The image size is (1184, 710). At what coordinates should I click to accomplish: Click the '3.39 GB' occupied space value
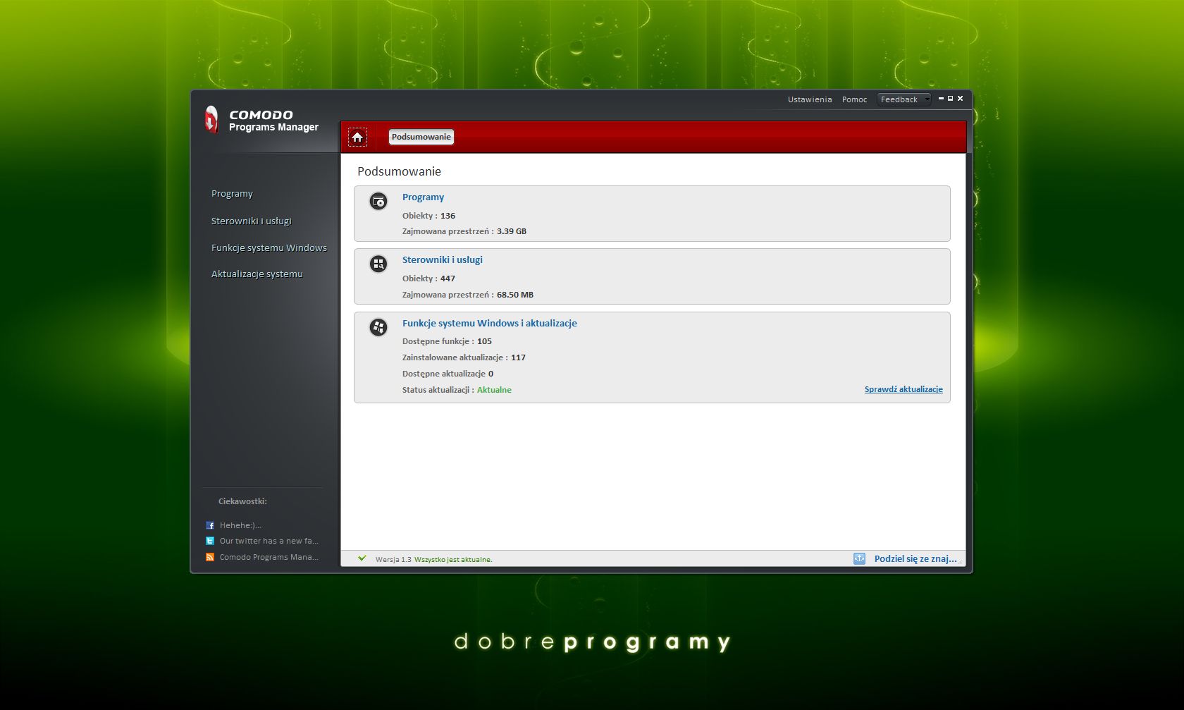(x=512, y=231)
